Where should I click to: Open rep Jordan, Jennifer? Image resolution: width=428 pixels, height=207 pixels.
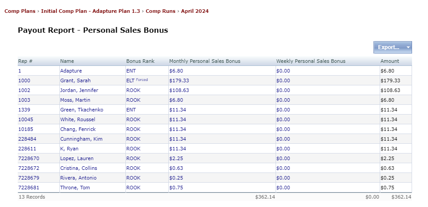click(79, 90)
